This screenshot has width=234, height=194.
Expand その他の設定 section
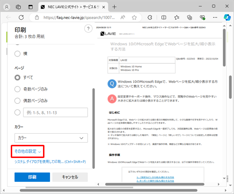[28, 151]
